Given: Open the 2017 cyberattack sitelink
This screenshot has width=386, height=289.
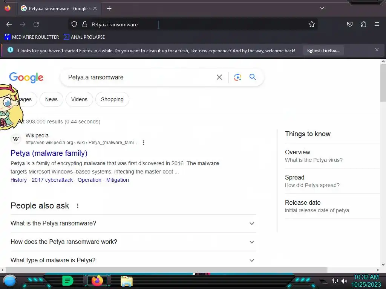Looking at the screenshot, I should tap(52, 180).
